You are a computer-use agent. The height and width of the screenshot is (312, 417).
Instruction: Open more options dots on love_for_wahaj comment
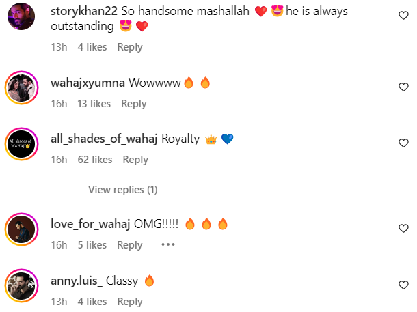click(168, 244)
